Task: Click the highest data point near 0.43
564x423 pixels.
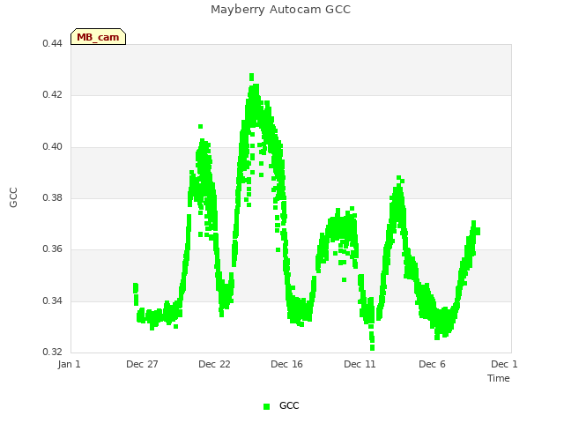Action: 251,77
